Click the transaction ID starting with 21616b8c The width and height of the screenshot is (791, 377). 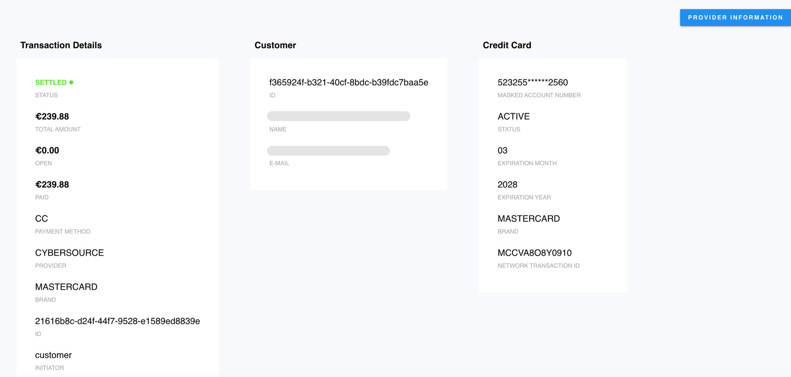pos(117,321)
